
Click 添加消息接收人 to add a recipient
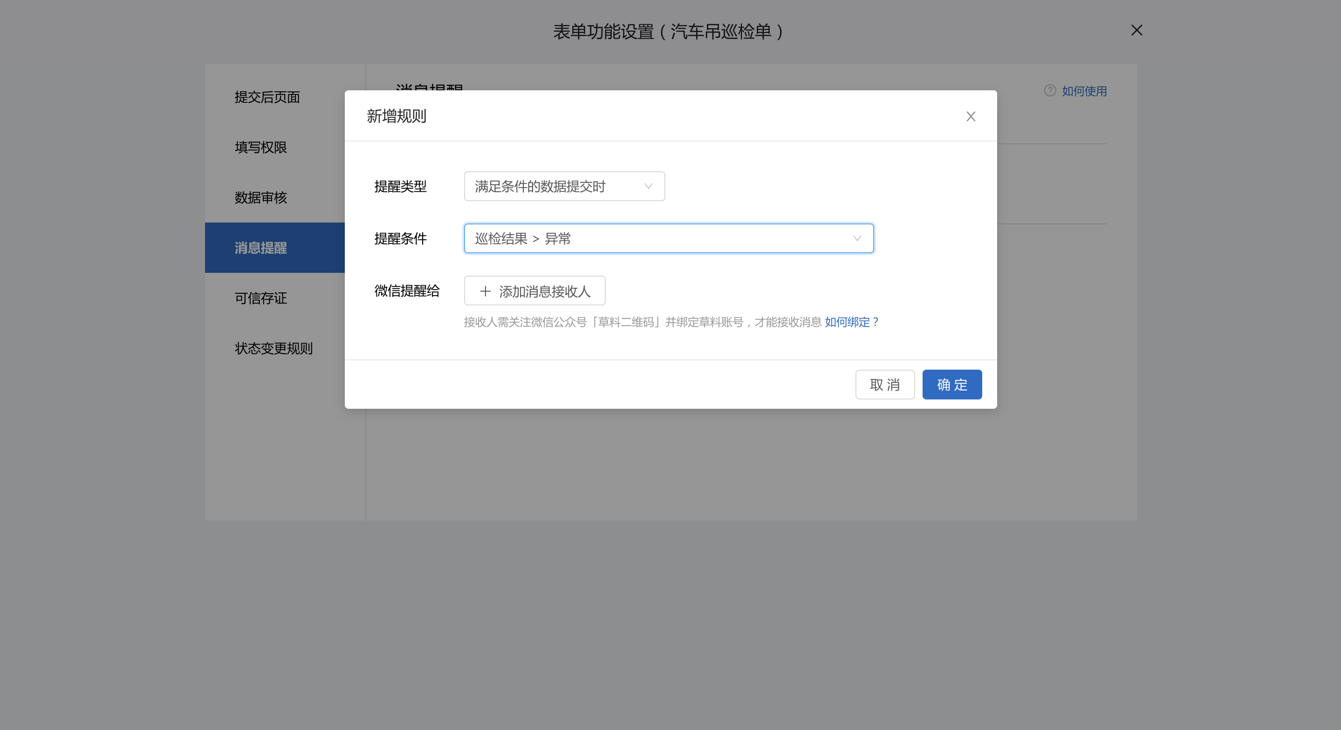534,291
